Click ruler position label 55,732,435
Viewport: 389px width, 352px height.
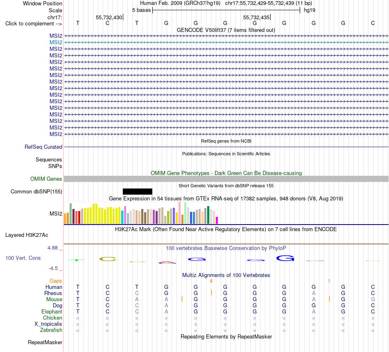point(256,17)
